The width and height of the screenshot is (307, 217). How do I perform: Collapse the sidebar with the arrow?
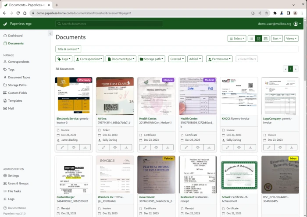coord(50,34)
